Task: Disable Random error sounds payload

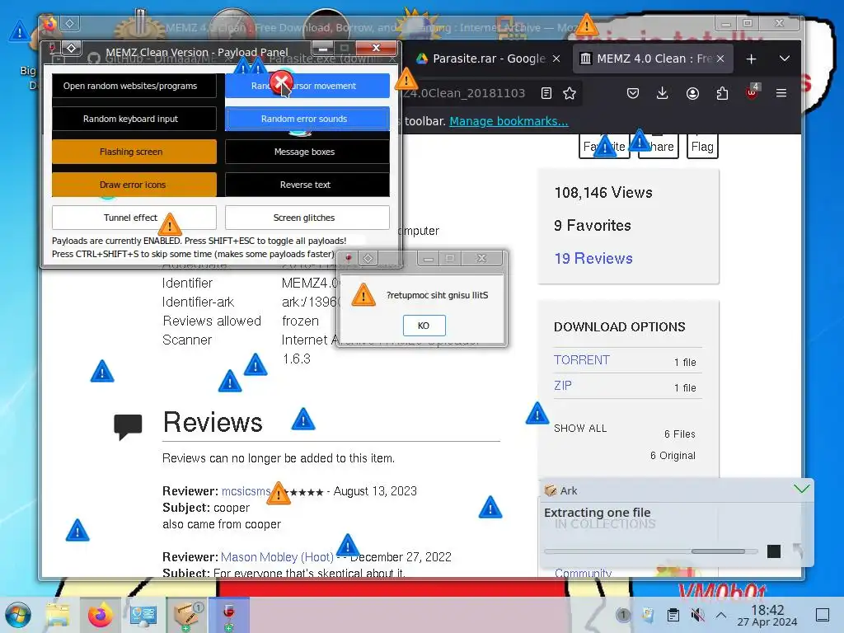Action: pyautogui.click(x=307, y=119)
